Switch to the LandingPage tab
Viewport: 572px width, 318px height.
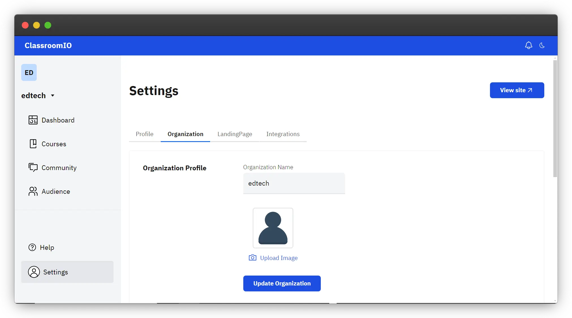tap(235, 134)
